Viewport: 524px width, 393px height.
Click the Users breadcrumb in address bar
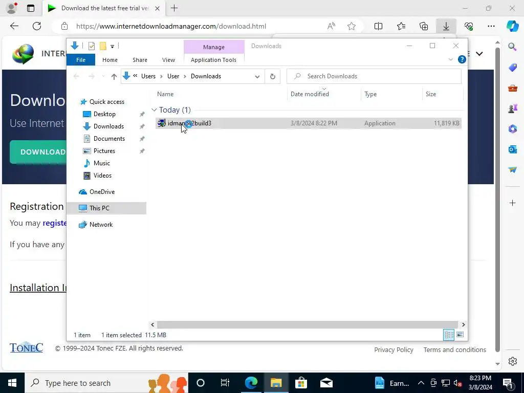(x=148, y=76)
